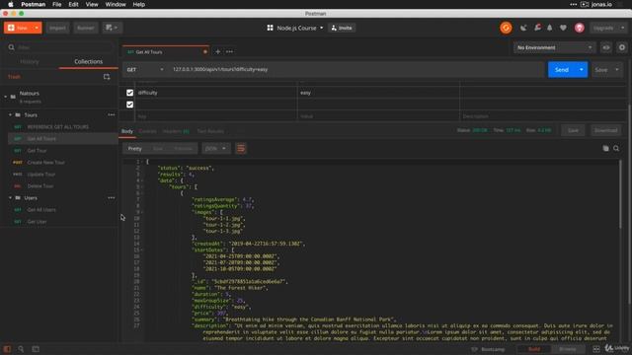Copy the response to clipboard icon

pyautogui.click(x=605, y=149)
